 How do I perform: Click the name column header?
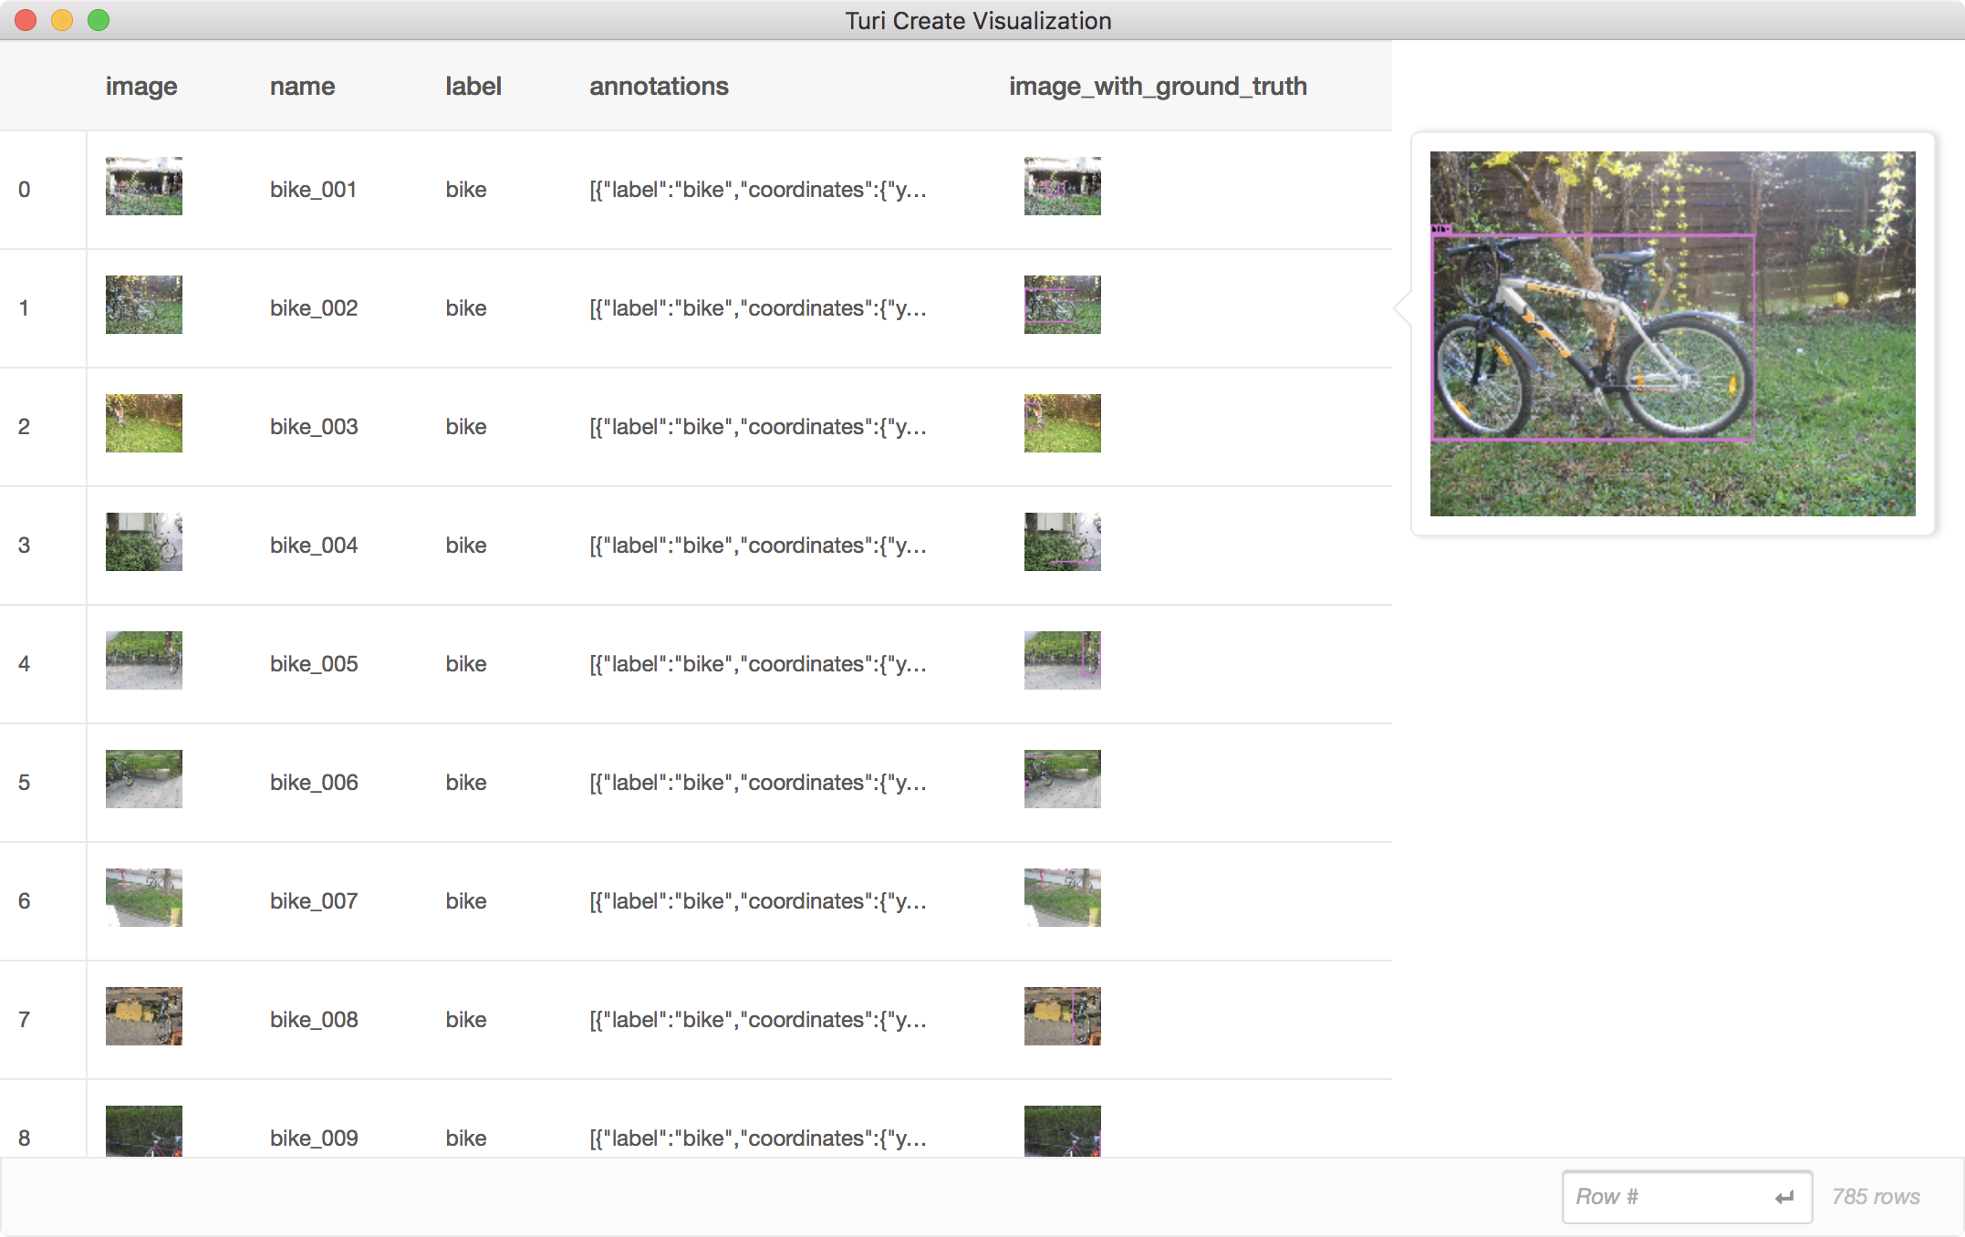(x=302, y=87)
